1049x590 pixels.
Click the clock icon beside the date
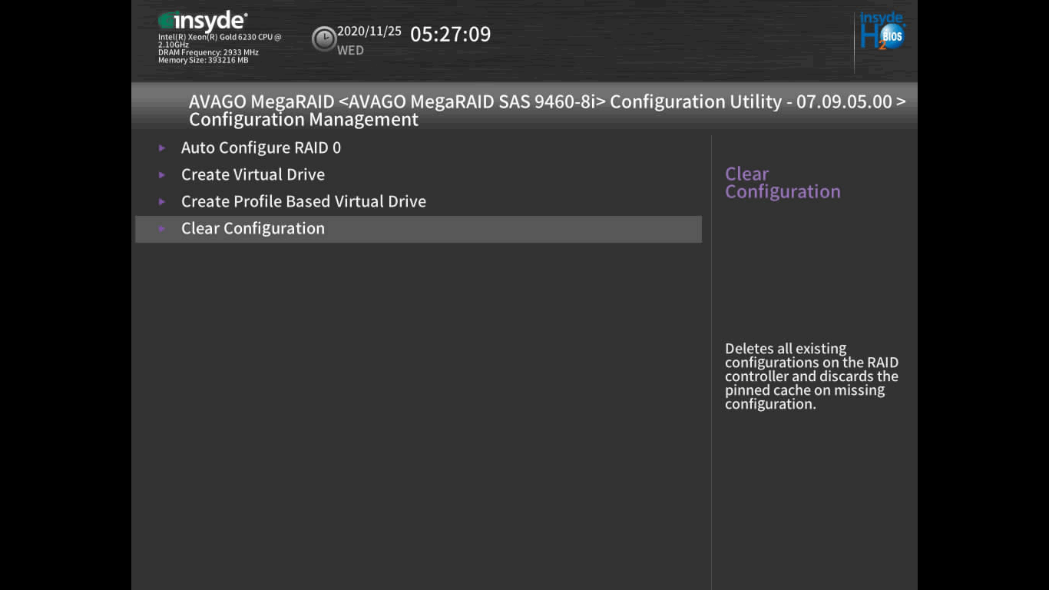(323, 38)
